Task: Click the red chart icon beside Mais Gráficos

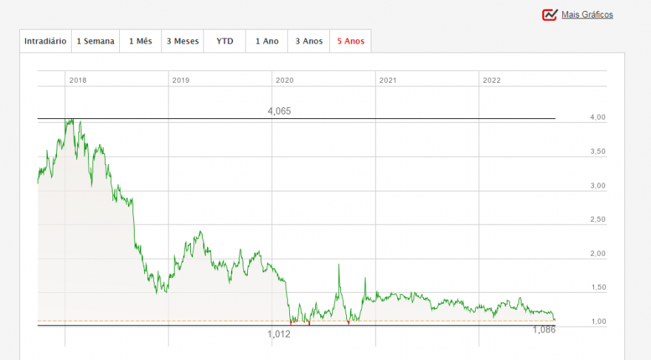Action: (550, 15)
